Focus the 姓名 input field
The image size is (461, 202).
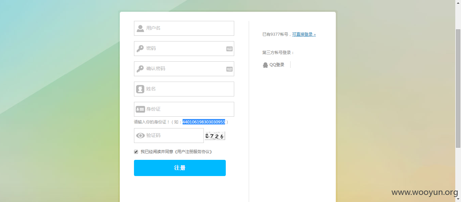click(184, 89)
